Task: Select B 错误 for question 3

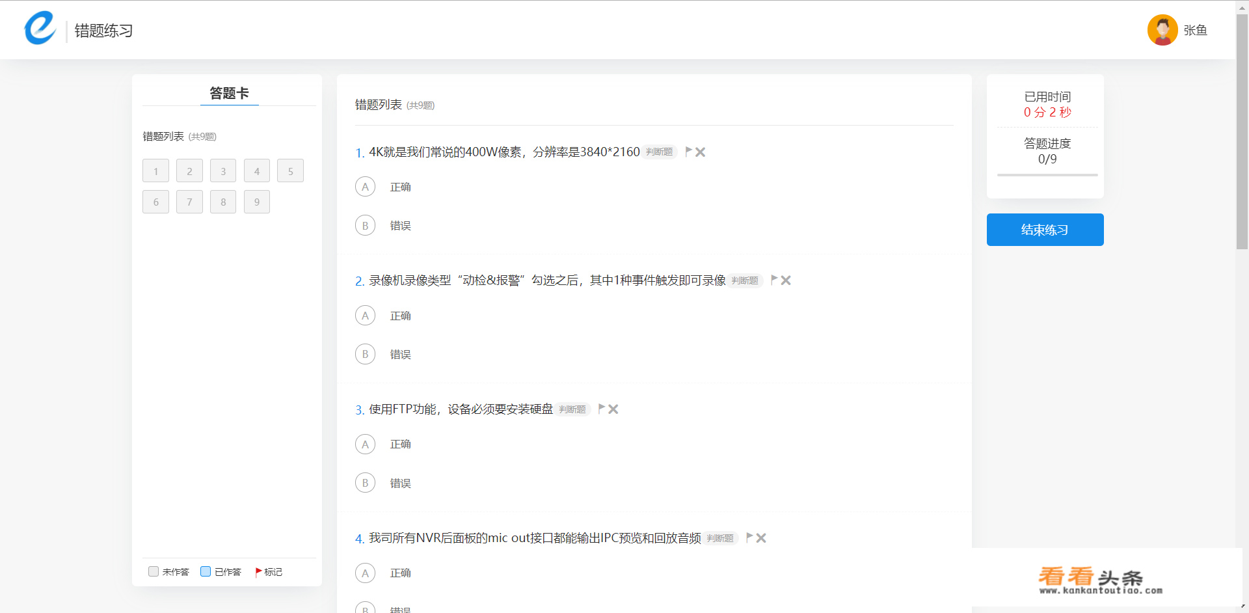Action: click(x=365, y=483)
